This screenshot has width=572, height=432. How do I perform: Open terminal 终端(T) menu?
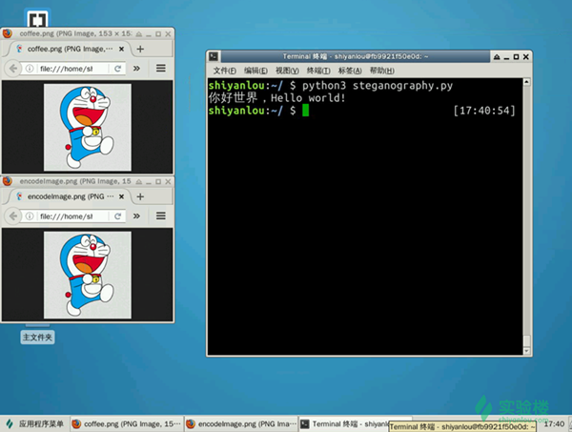318,71
